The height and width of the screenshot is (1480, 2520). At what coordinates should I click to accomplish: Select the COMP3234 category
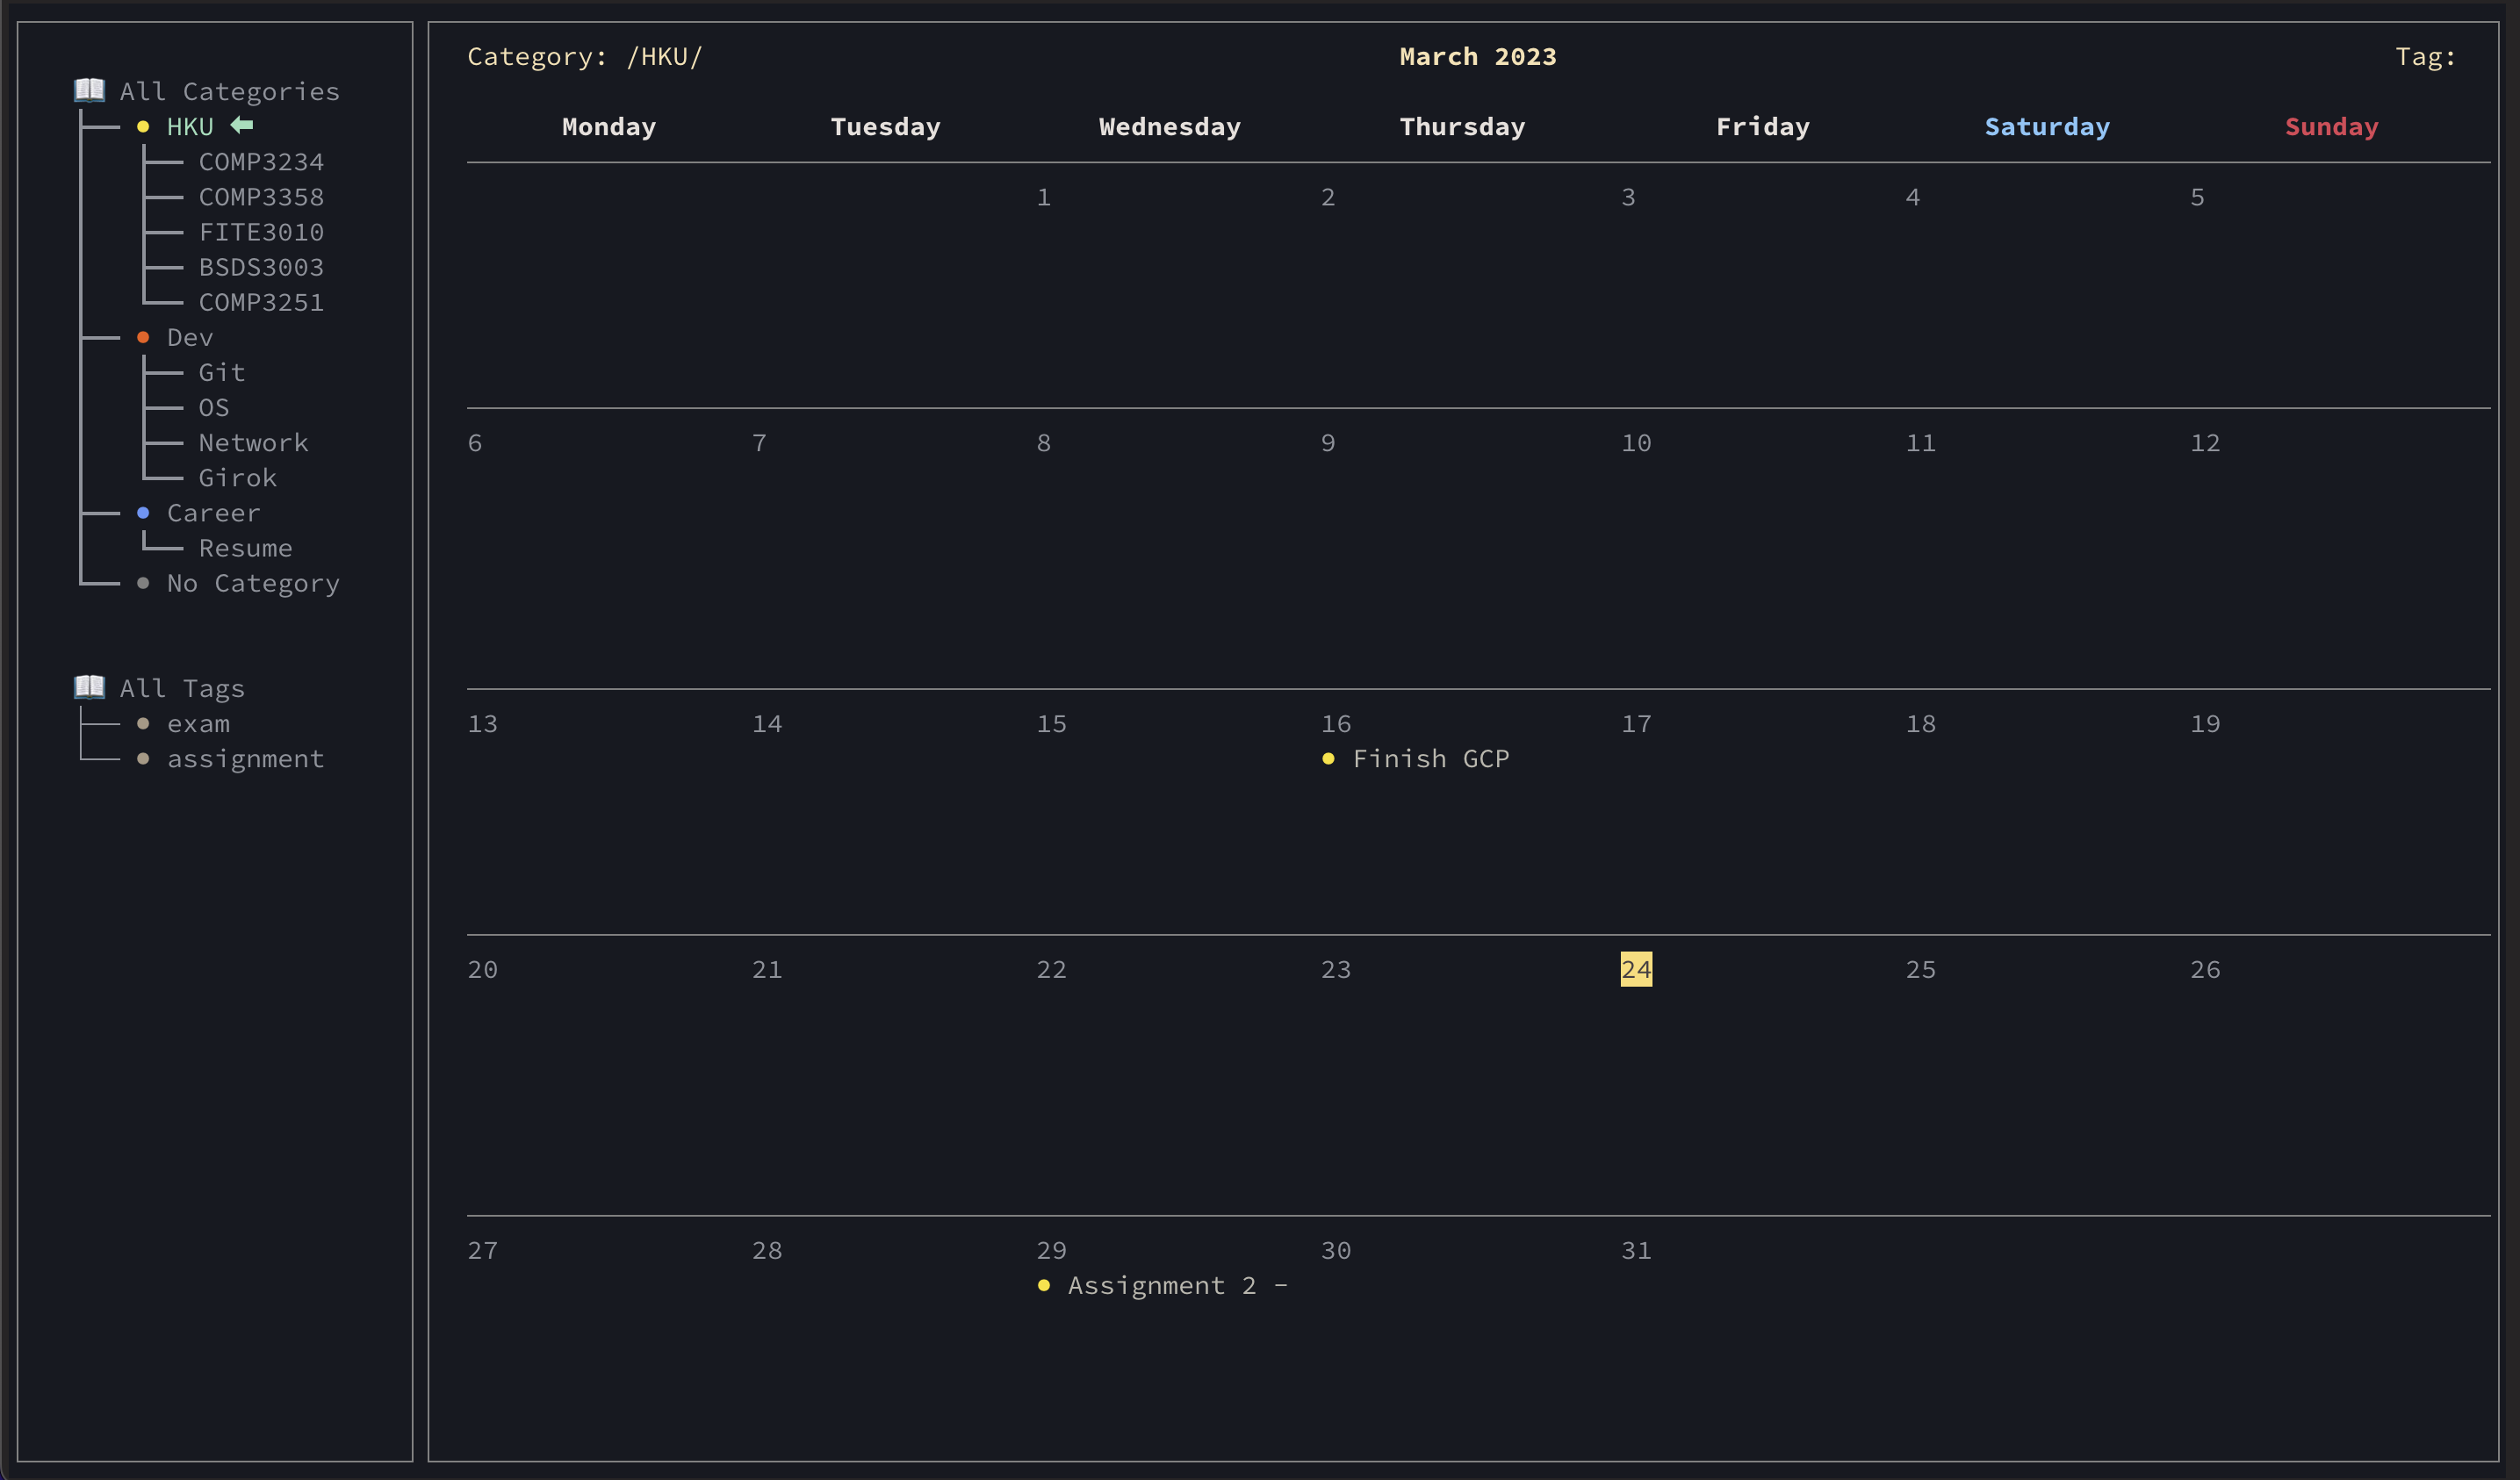point(261,161)
